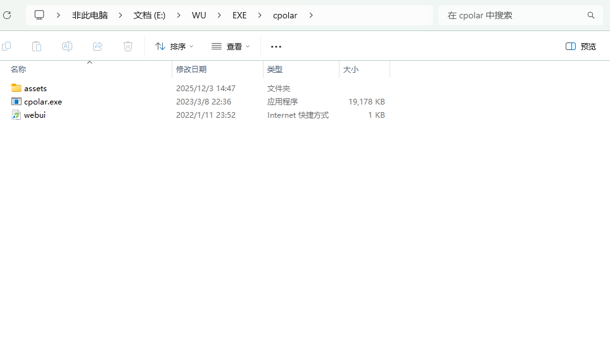
Task: Sort by 修改日期 column header
Action: pos(191,69)
